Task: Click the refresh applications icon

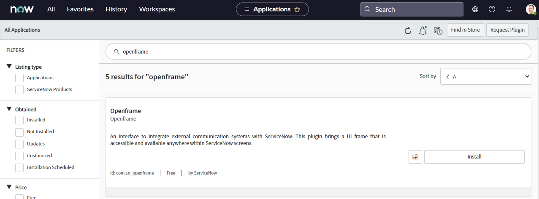Action: (408, 30)
